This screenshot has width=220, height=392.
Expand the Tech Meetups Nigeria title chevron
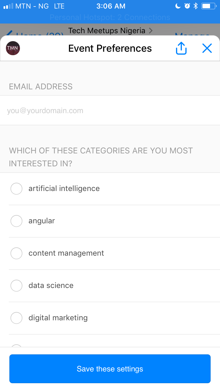(151, 31)
